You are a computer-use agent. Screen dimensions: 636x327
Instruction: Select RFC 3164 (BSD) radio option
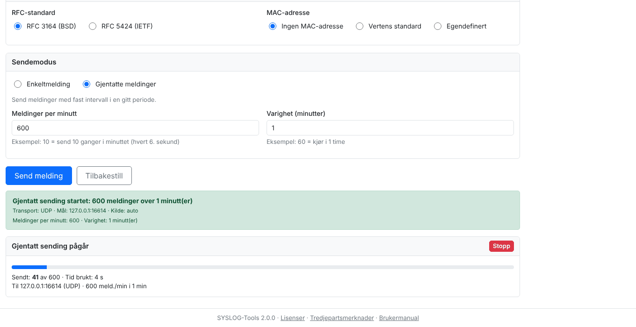tap(18, 26)
